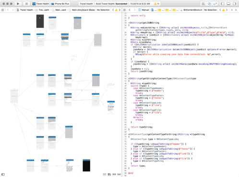Open the first yellow folder in the assistant jump bar
Screen dimensions: 239x177
pos(160,10)
